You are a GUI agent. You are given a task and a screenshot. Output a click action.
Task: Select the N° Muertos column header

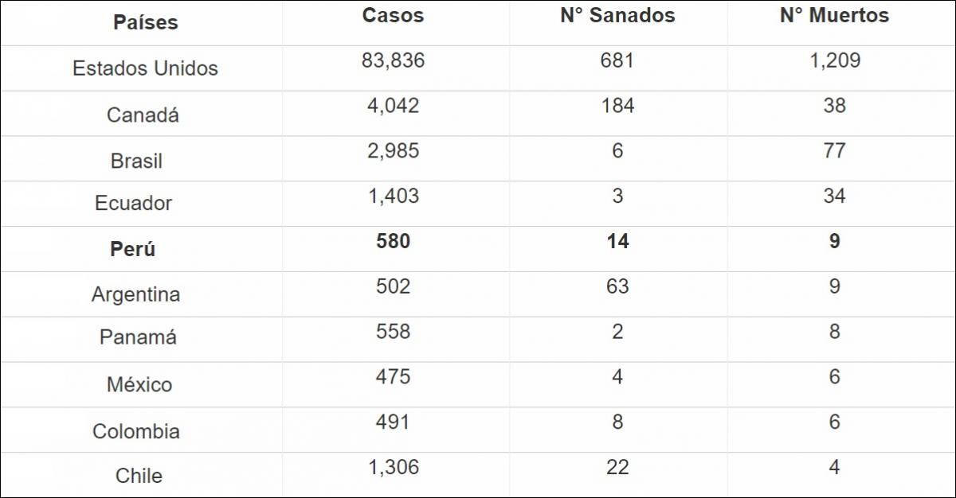point(834,15)
